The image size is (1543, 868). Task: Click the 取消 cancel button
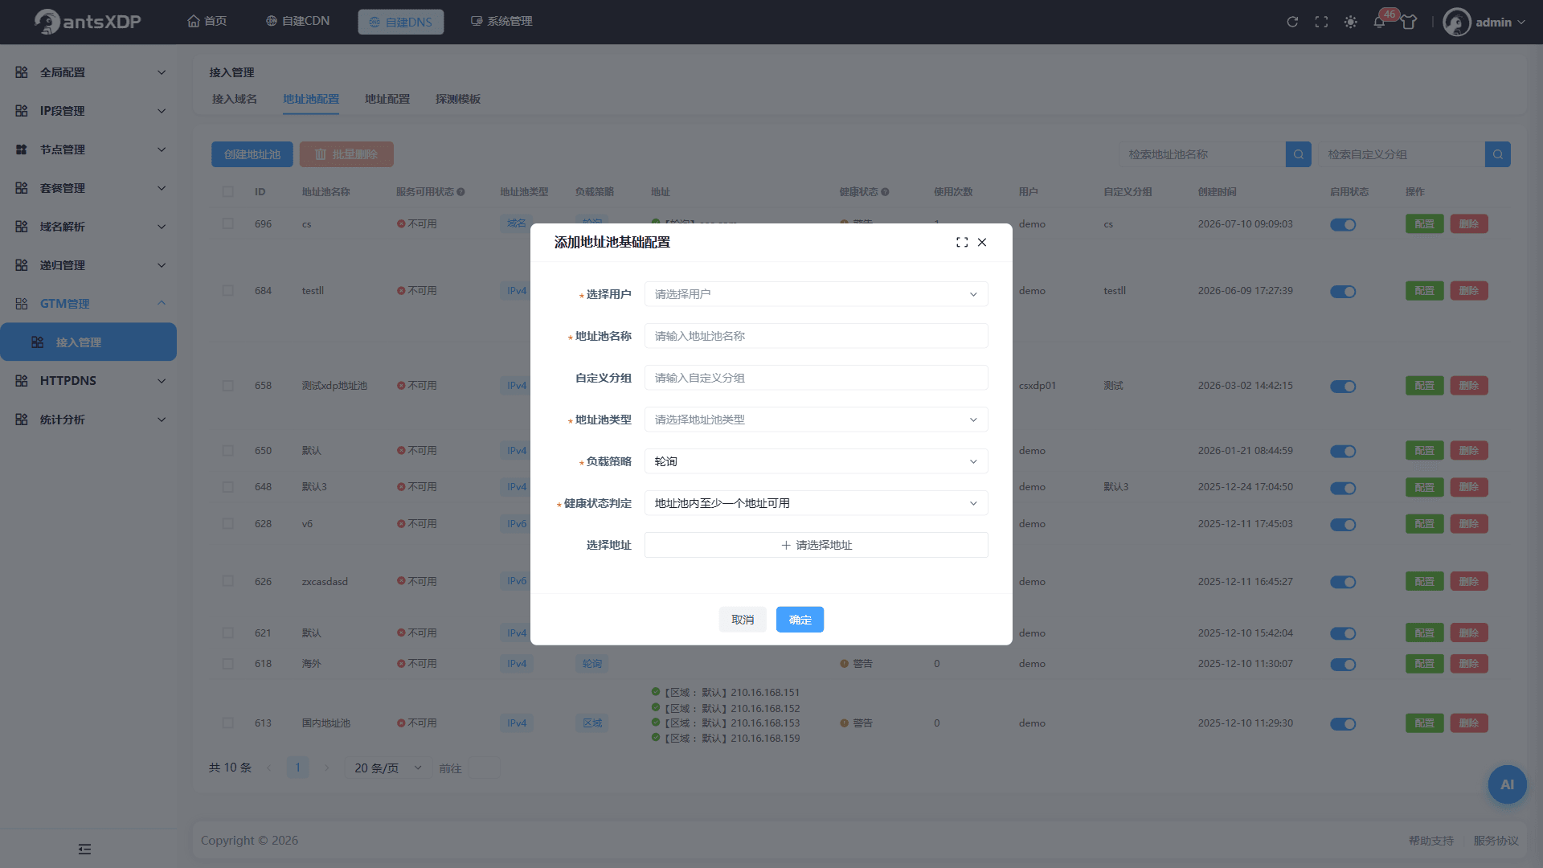click(743, 620)
